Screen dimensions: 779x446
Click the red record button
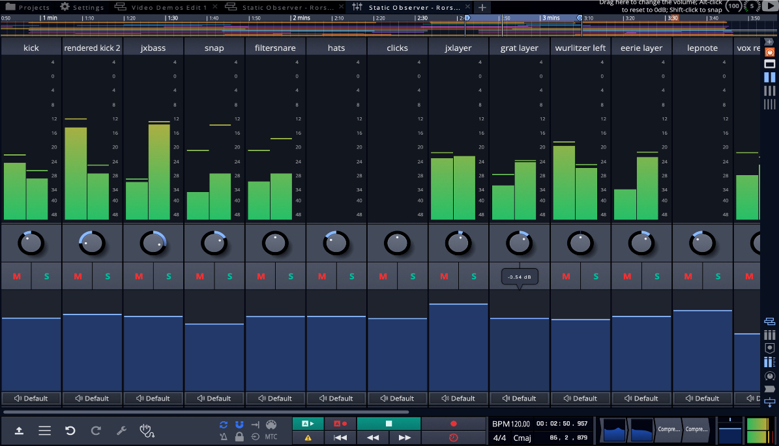click(x=453, y=424)
